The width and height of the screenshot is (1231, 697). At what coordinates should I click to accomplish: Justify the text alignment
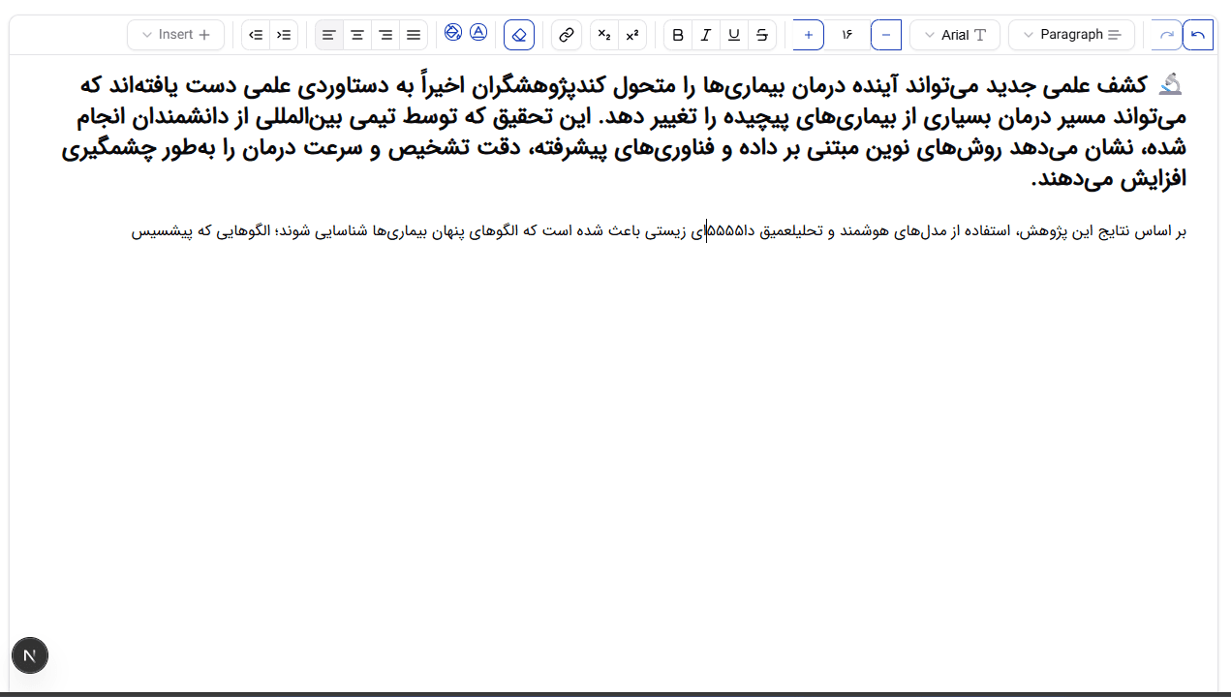(x=414, y=35)
